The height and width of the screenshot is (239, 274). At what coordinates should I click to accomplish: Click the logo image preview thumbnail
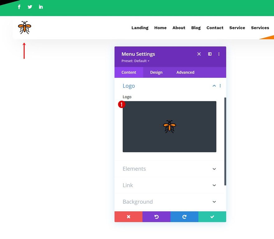(169, 126)
